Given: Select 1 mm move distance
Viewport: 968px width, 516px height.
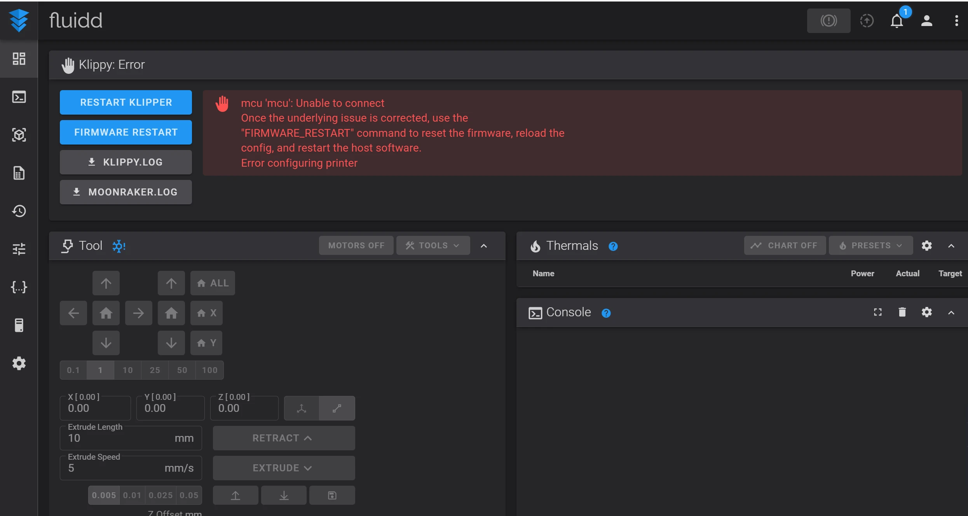Looking at the screenshot, I should (100, 370).
